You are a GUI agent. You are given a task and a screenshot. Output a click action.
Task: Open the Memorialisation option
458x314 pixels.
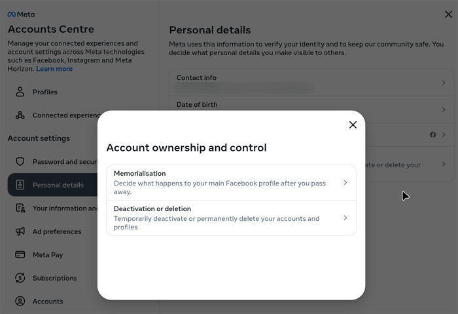(x=222, y=183)
